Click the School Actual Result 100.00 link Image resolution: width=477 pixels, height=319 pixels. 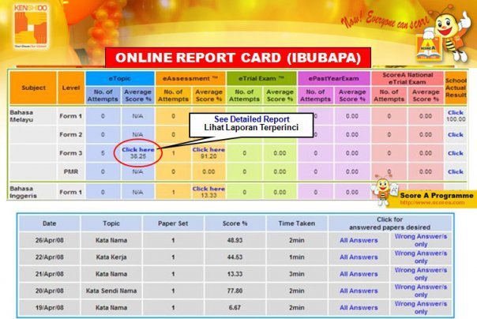[x=456, y=115]
